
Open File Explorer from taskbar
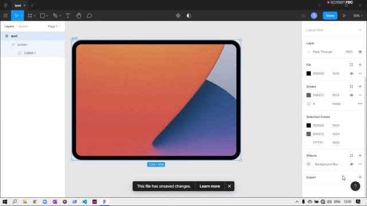(x=25, y=201)
